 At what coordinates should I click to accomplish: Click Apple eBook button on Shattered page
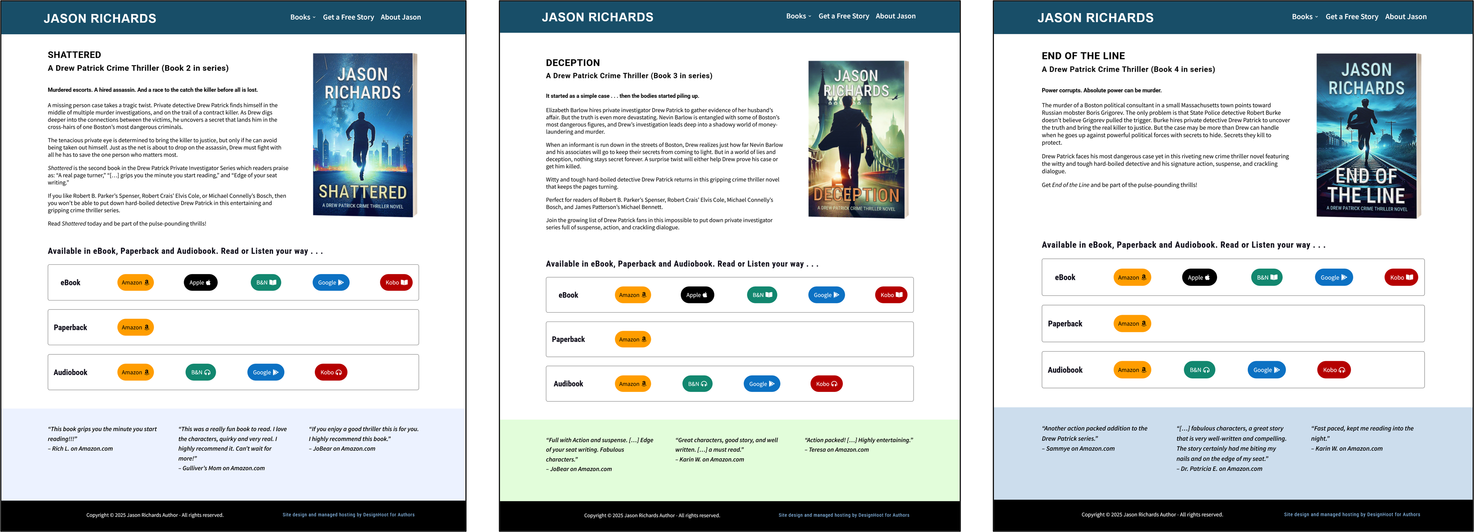(200, 283)
